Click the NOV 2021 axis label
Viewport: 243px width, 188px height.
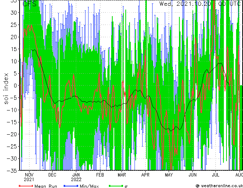pos(29,177)
